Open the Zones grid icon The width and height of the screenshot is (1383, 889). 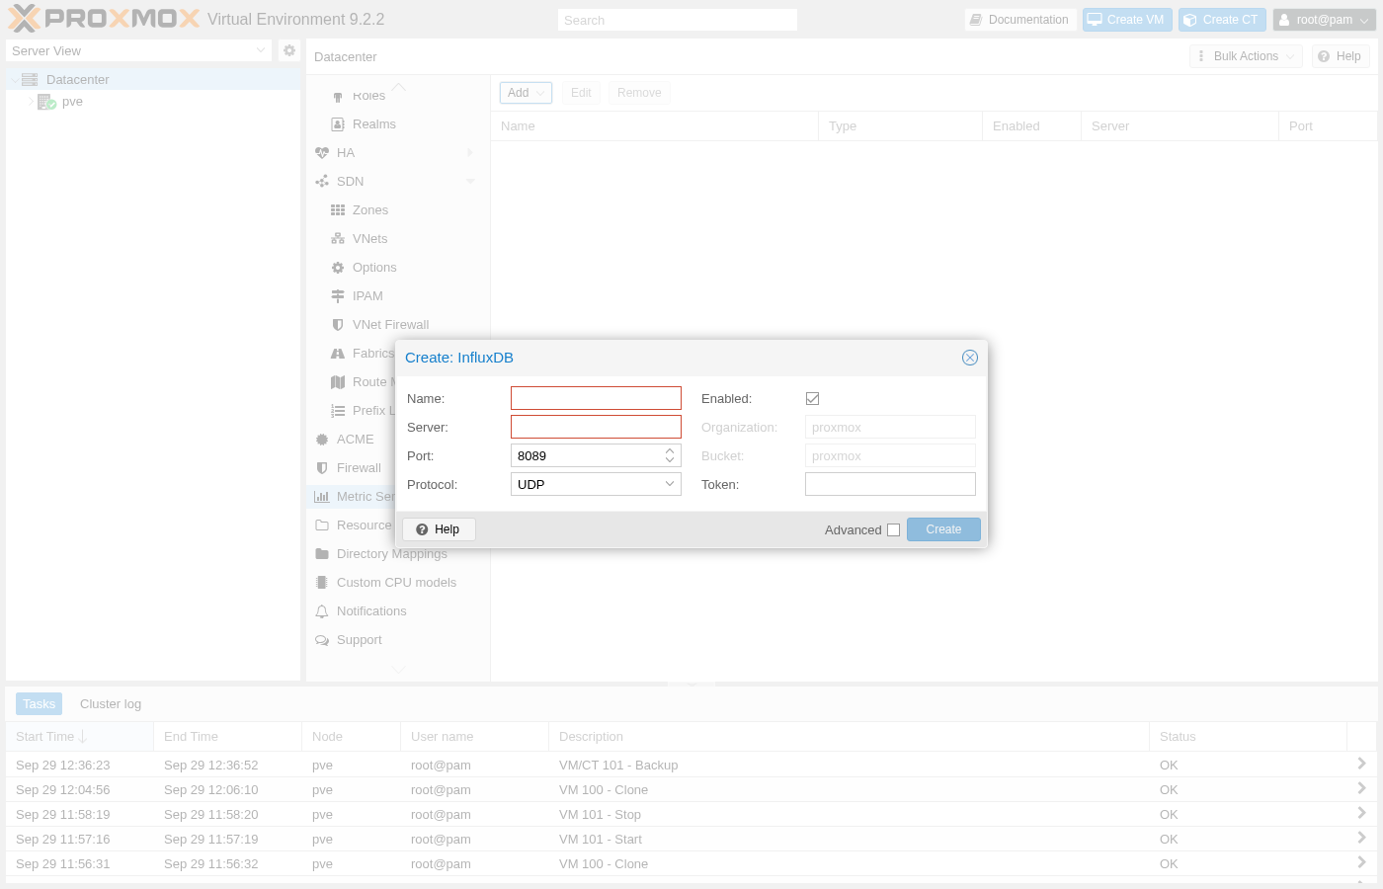point(338,210)
